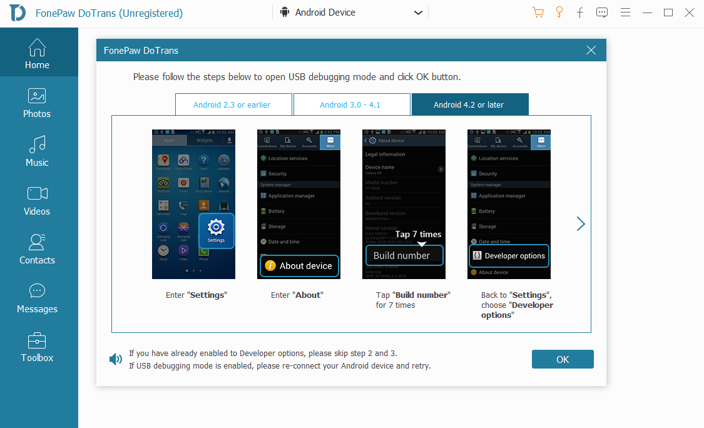Open the Videos panel
The height and width of the screenshot is (428, 704).
coord(36,200)
